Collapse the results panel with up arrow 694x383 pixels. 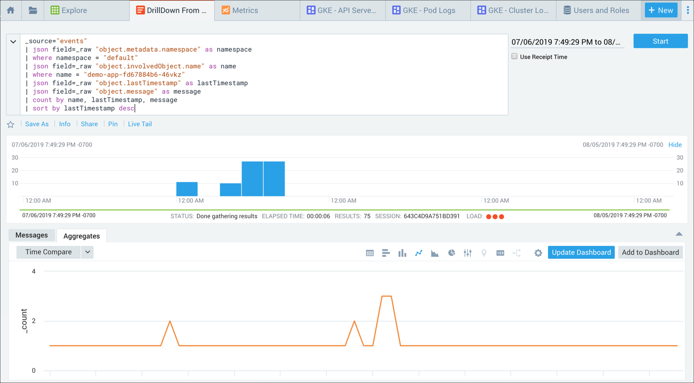(679, 234)
